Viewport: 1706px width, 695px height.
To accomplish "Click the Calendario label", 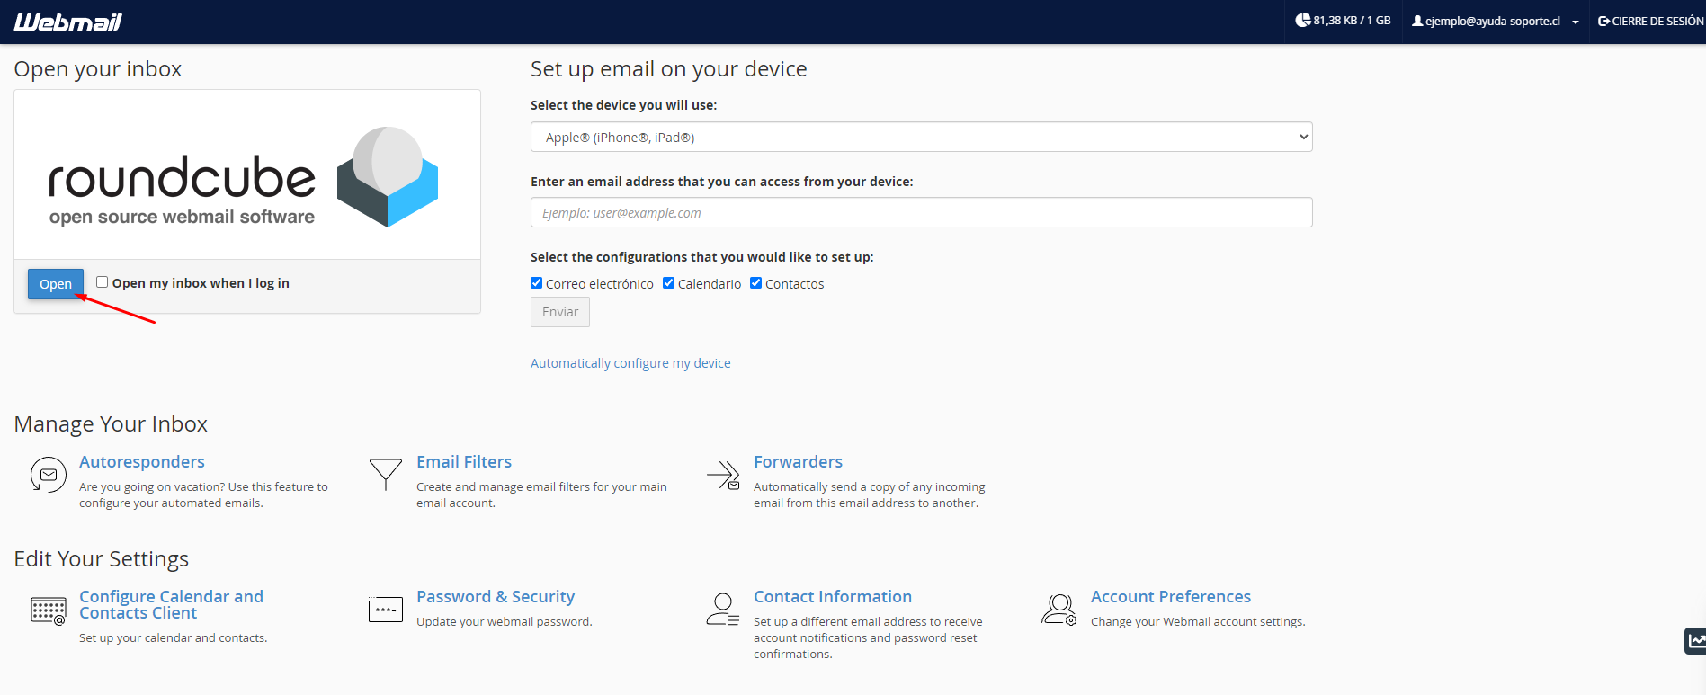I will [x=710, y=284].
